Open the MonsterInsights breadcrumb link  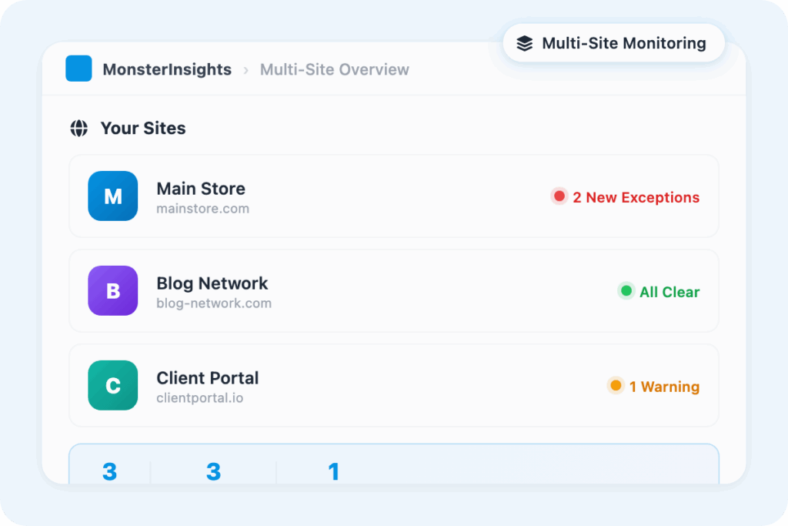pyautogui.click(x=167, y=69)
